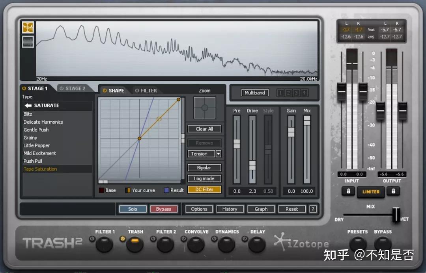The width and height of the screenshot is (426, 273).
Task: Enable Multiband mode
Action: 254,93
